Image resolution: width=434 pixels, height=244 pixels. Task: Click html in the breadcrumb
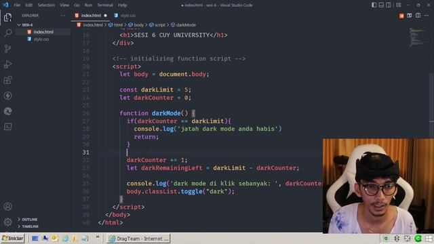pyautogui.click(x=116, y=25)
